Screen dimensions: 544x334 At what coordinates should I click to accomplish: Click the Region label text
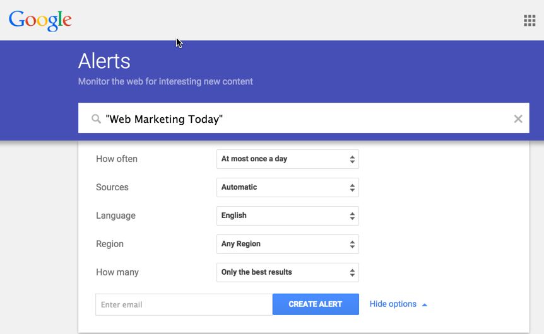point(110,244)
